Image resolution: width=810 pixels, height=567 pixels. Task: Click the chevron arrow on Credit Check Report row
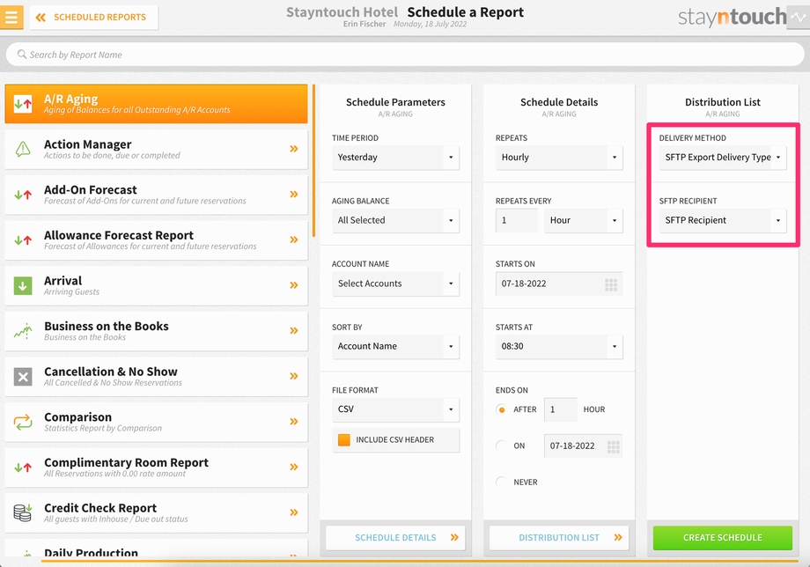pyautogui.click(x=294, y=512)
